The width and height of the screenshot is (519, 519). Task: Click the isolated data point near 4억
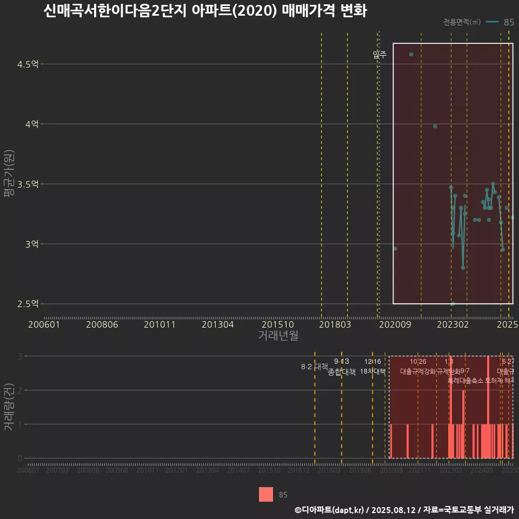pyautogui.click(x=435, y=127)
